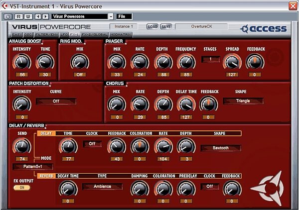
Task: Select previous preset with left arrow
Action: pyautogui.click(x=38, y=16)
